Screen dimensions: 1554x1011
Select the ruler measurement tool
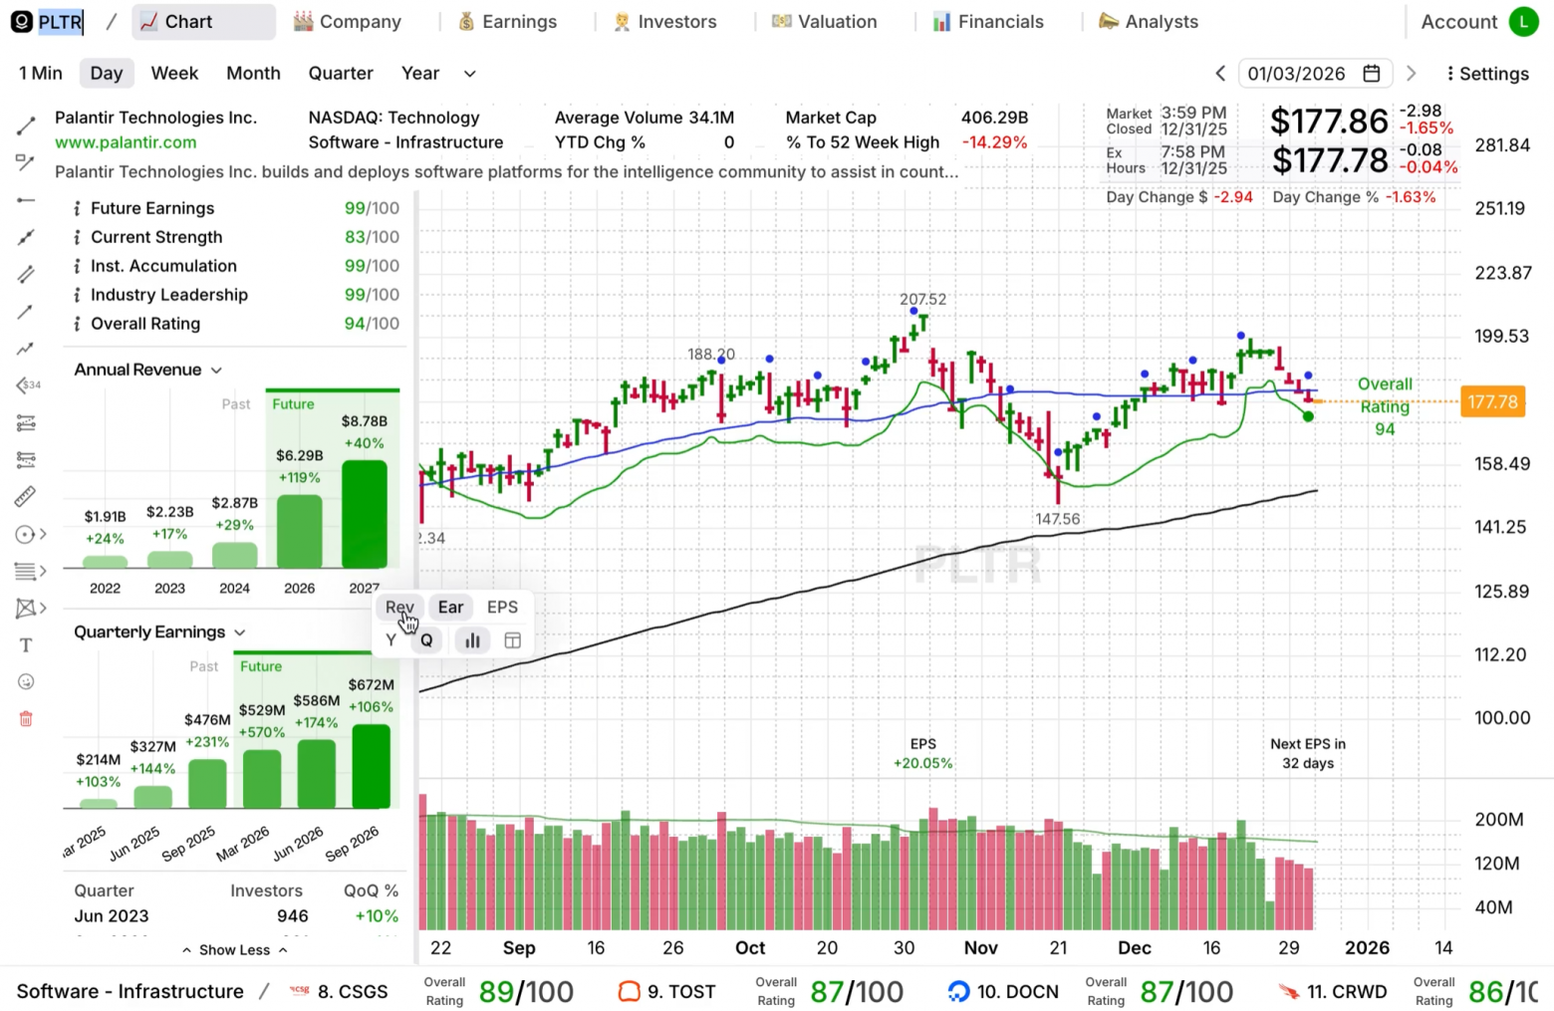(26, 496)
